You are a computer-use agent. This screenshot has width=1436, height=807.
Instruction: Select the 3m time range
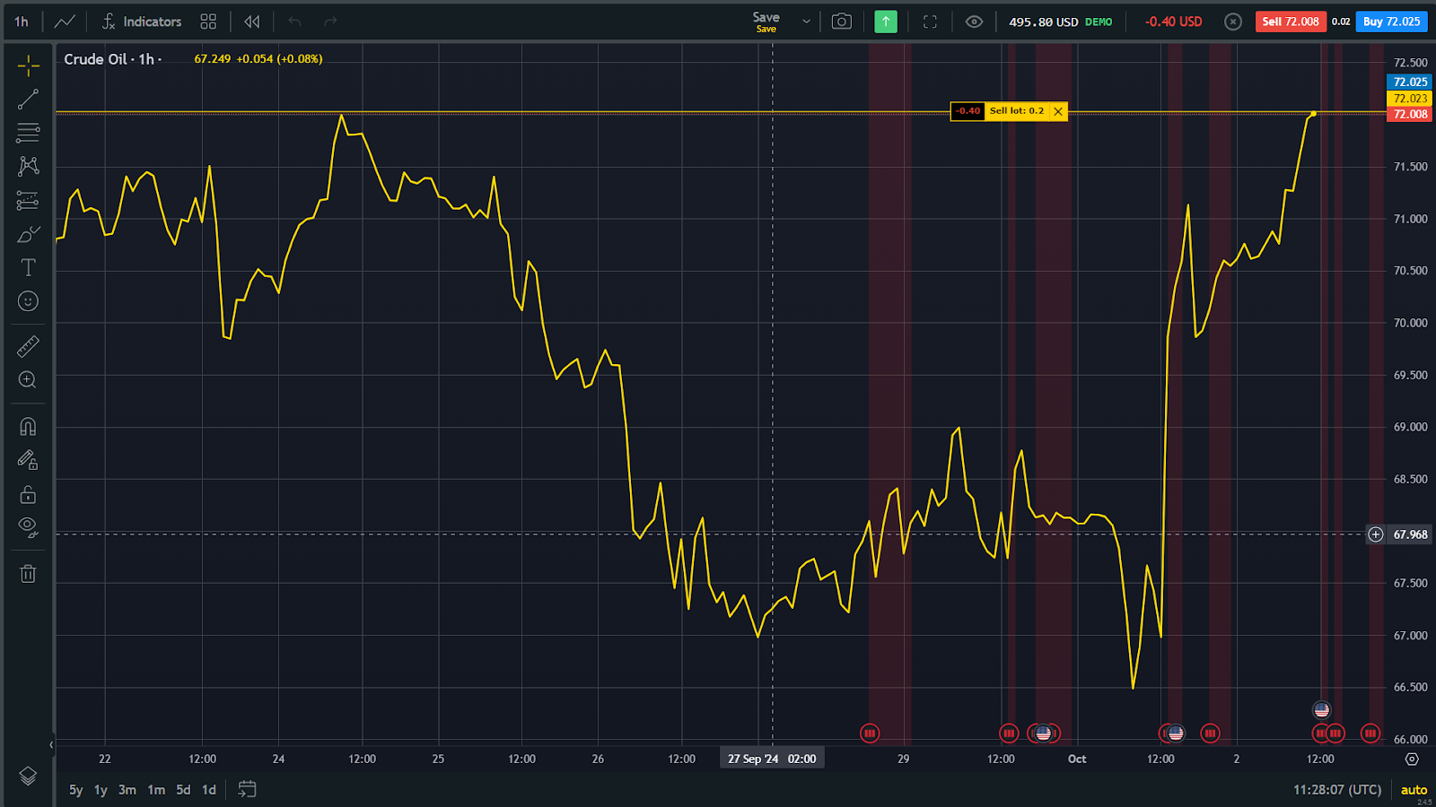click(x=127, y=790)
